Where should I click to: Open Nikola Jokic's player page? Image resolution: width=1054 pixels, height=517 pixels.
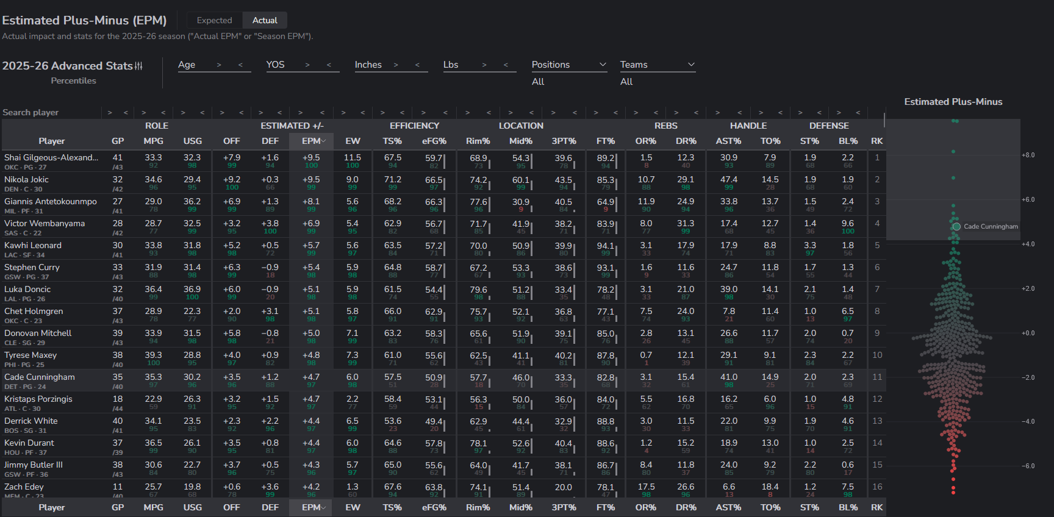(26, 179)
